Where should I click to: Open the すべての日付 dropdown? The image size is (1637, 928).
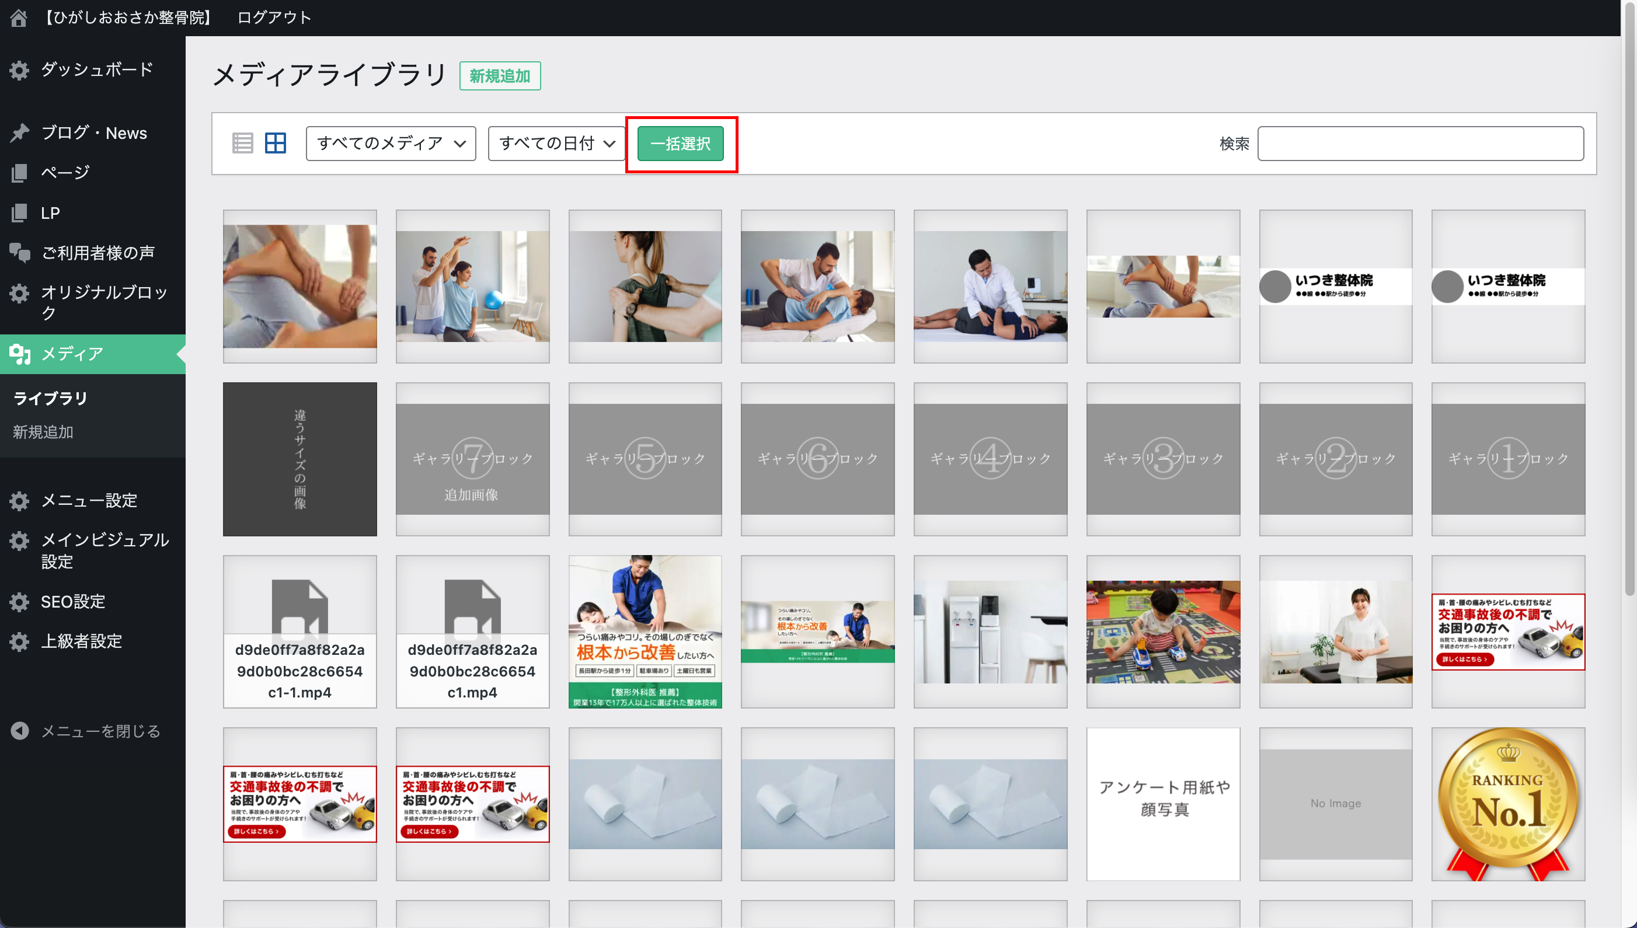coord(556,144)
